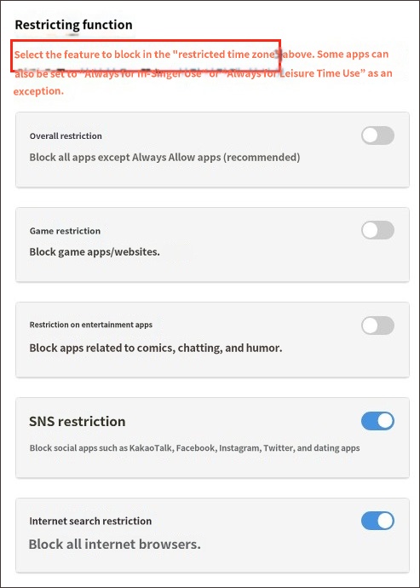The height and width of the screenshot is (588, 420).
Task: Disable the SNS restriction toggle
Action: point(377,421)
